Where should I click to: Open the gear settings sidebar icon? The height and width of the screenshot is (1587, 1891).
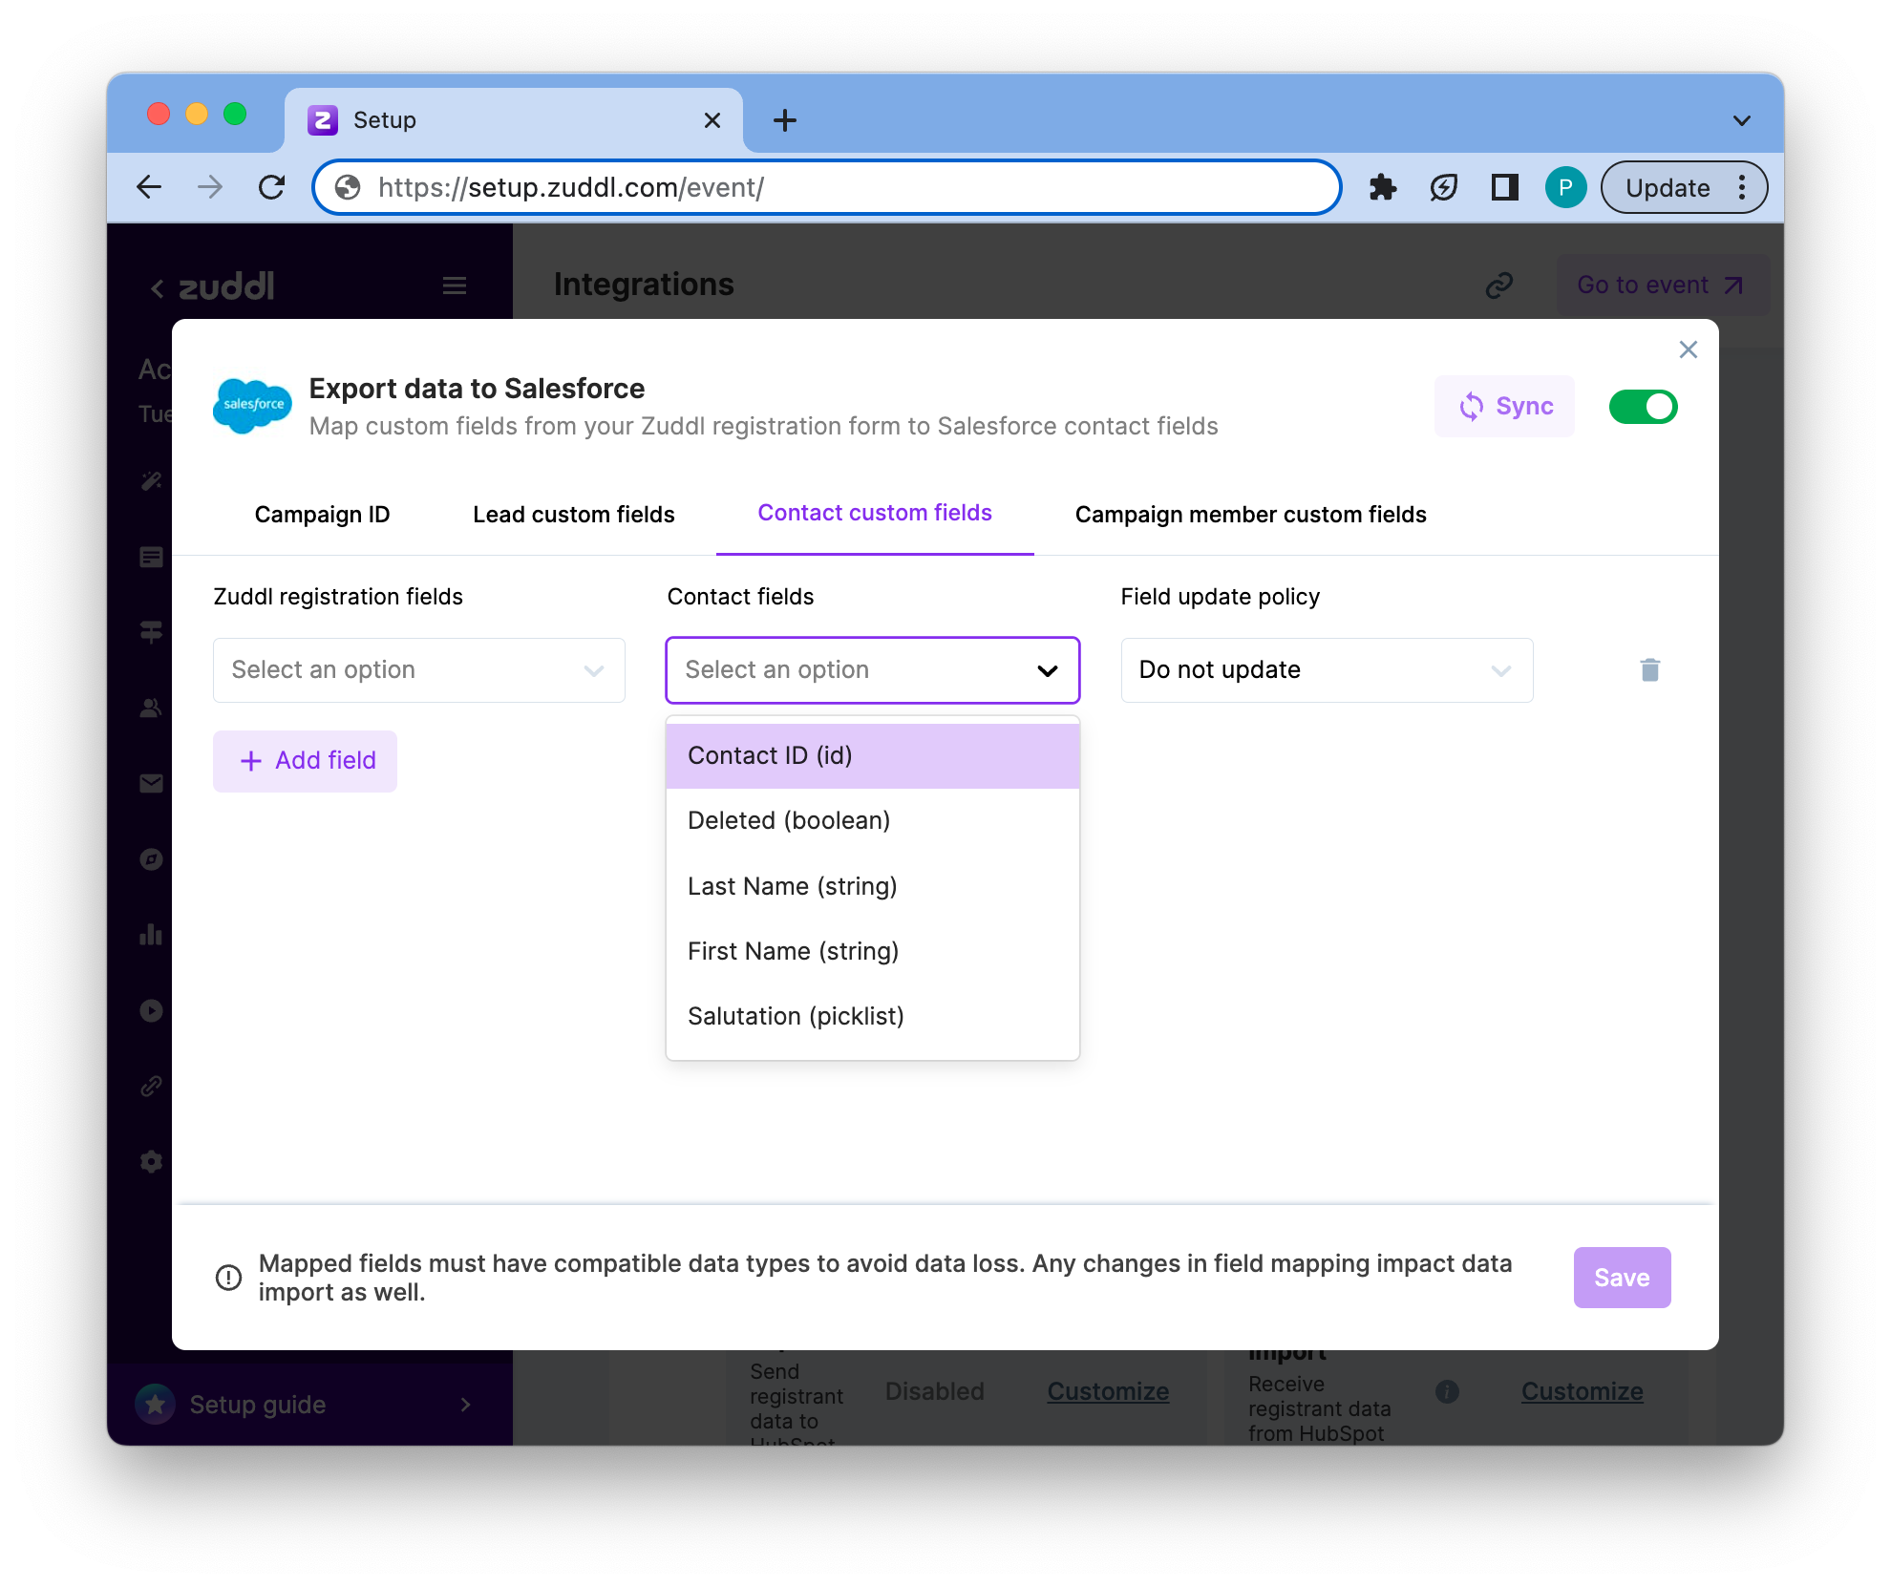151,1162
